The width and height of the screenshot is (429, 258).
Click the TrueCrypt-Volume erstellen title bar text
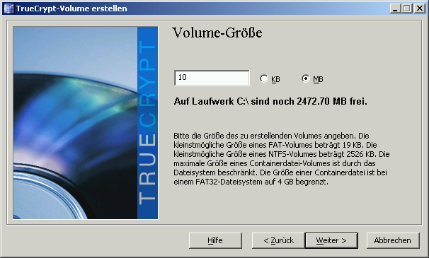coord(71,8)
